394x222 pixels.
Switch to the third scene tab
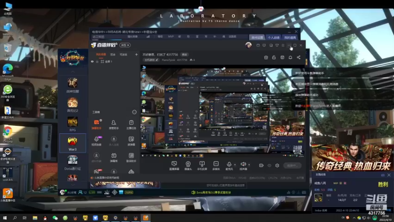click(124, 54)
